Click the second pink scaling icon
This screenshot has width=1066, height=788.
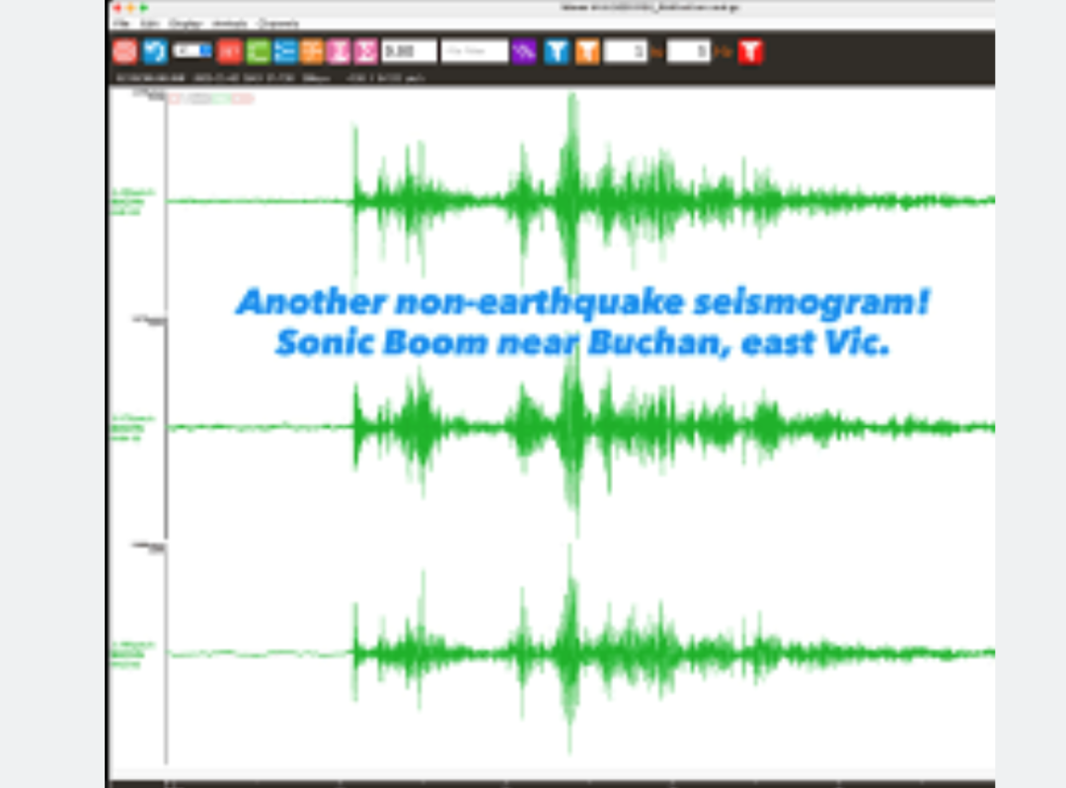tap(365, 51)
